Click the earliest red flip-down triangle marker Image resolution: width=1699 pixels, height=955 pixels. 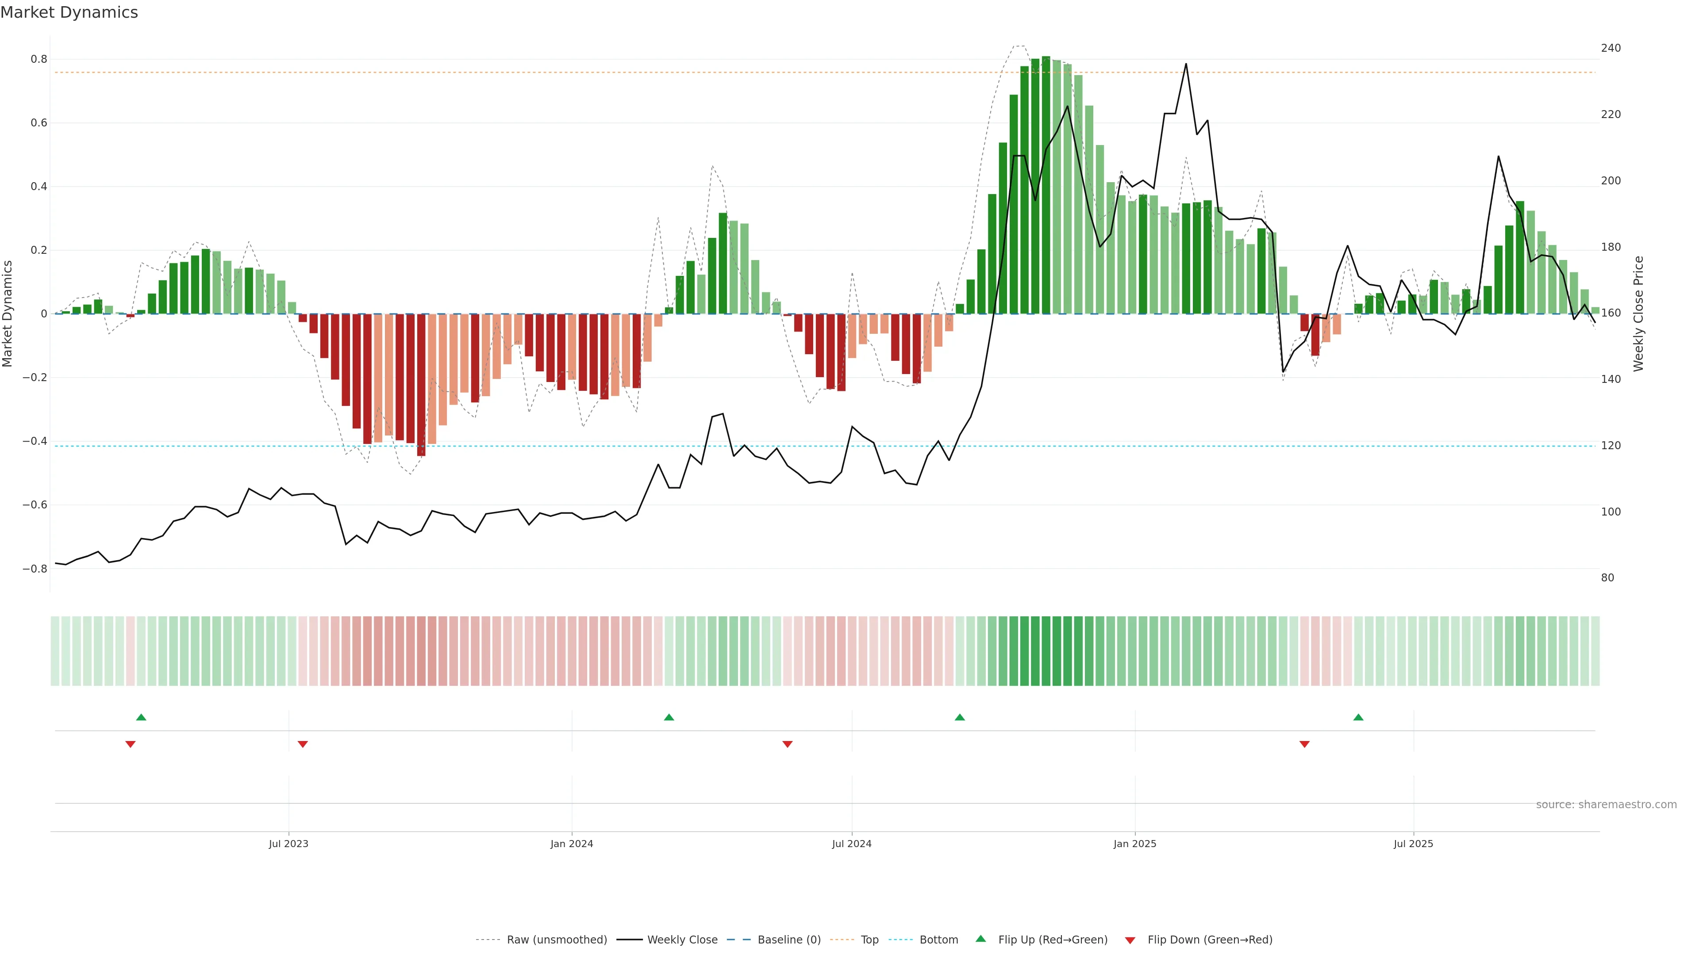tap(131, 744)
